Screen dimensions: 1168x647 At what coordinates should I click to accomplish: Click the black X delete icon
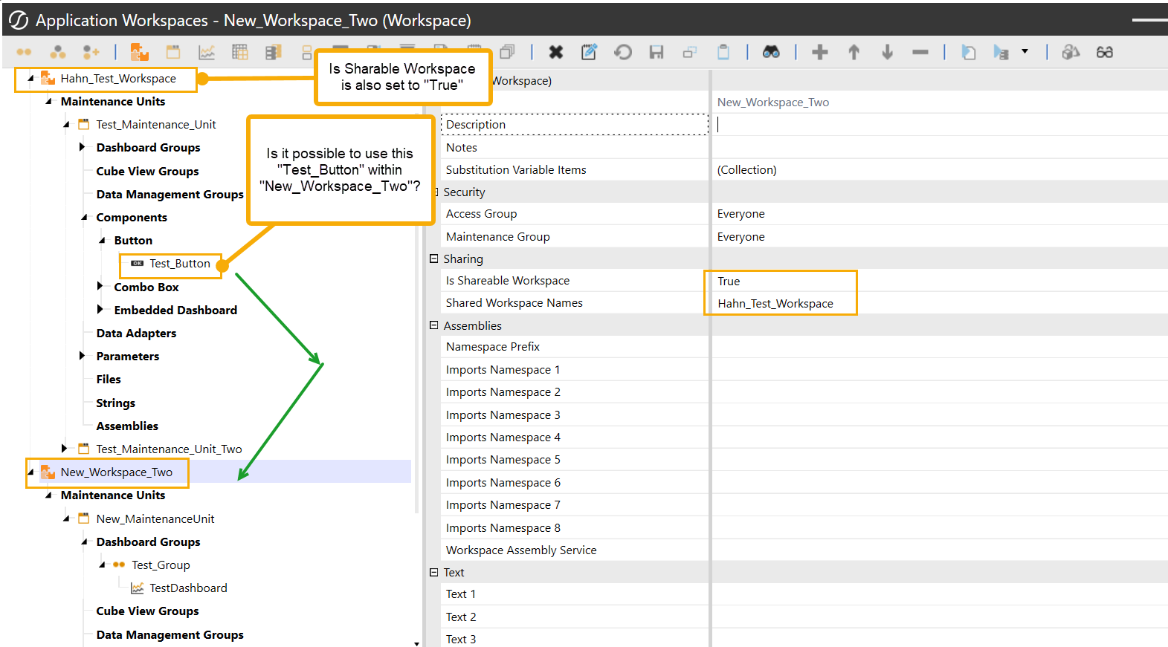[555, 52]
